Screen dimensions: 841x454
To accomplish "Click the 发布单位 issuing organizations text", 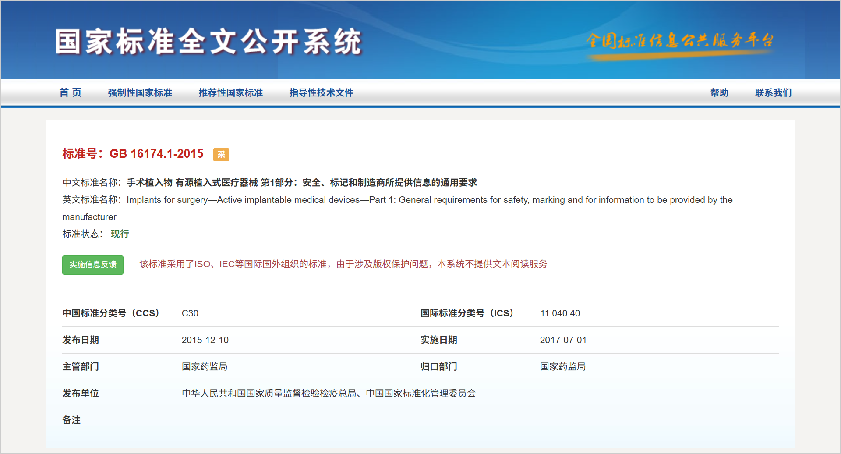I will (x=329, y=394).
